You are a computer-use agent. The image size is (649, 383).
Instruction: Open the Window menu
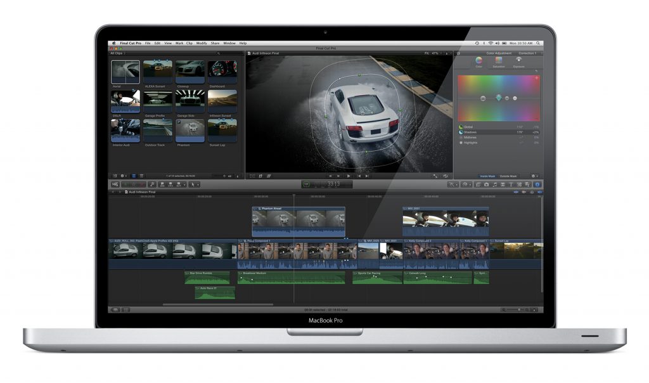click(x=229, y=43)
